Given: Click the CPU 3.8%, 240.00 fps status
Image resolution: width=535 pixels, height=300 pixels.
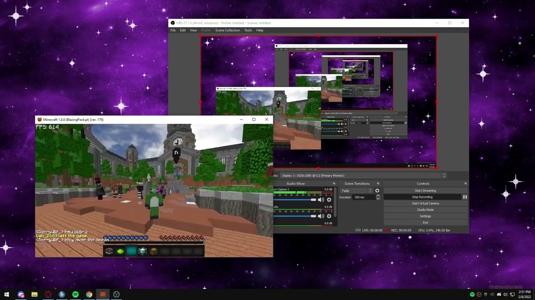Looking at the screenshot, I should pos(434,230).
